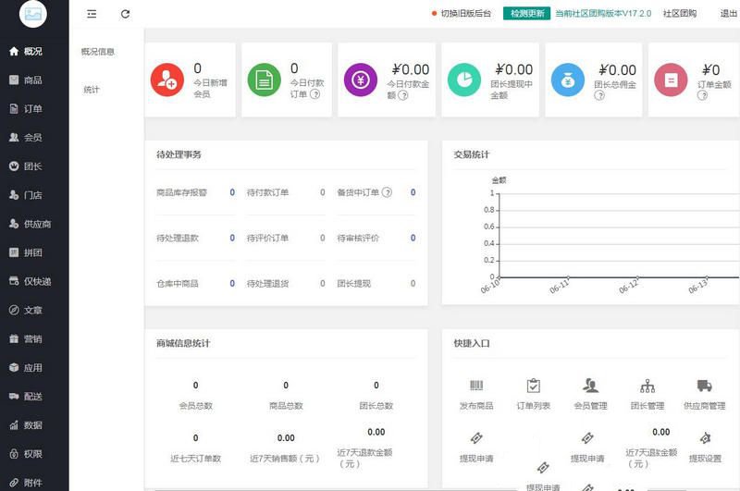
Task: Click the 数据 data chart icon
Action: click(x=14, y=425)
